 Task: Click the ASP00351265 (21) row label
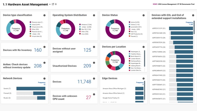click(159, 94)
